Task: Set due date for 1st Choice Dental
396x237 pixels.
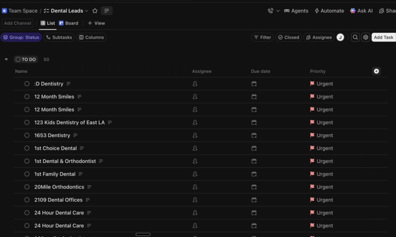Action: tap(254, 148)
